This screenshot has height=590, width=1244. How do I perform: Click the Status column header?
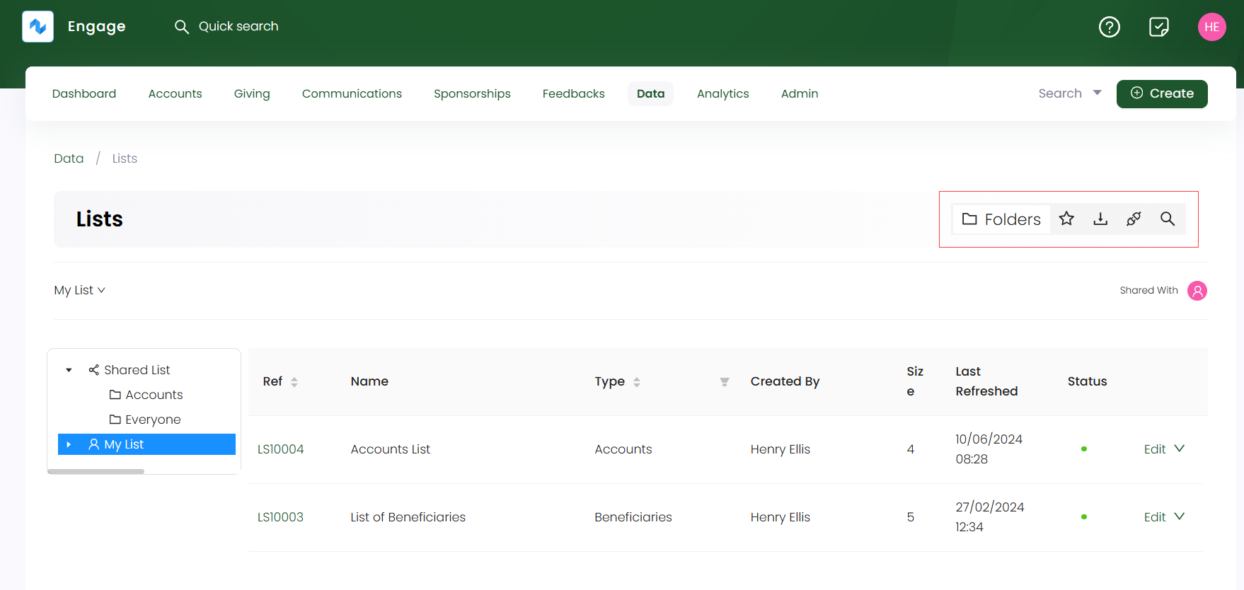click(1087, 381)
